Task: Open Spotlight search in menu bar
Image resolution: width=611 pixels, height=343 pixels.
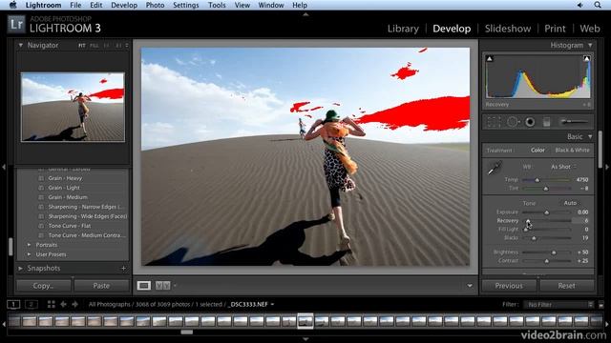Action: 598,5
